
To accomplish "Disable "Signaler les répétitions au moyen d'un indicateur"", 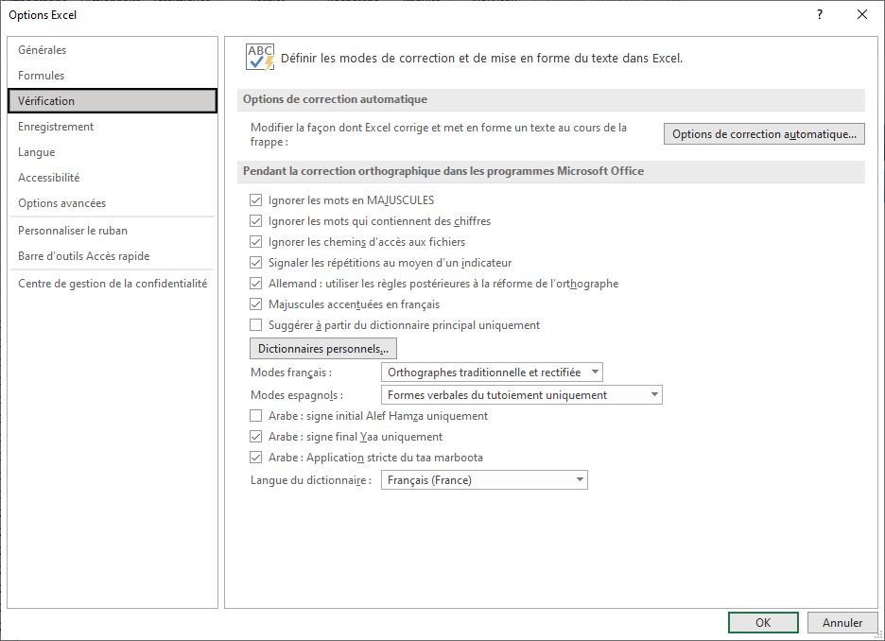I will click(256, 262).
